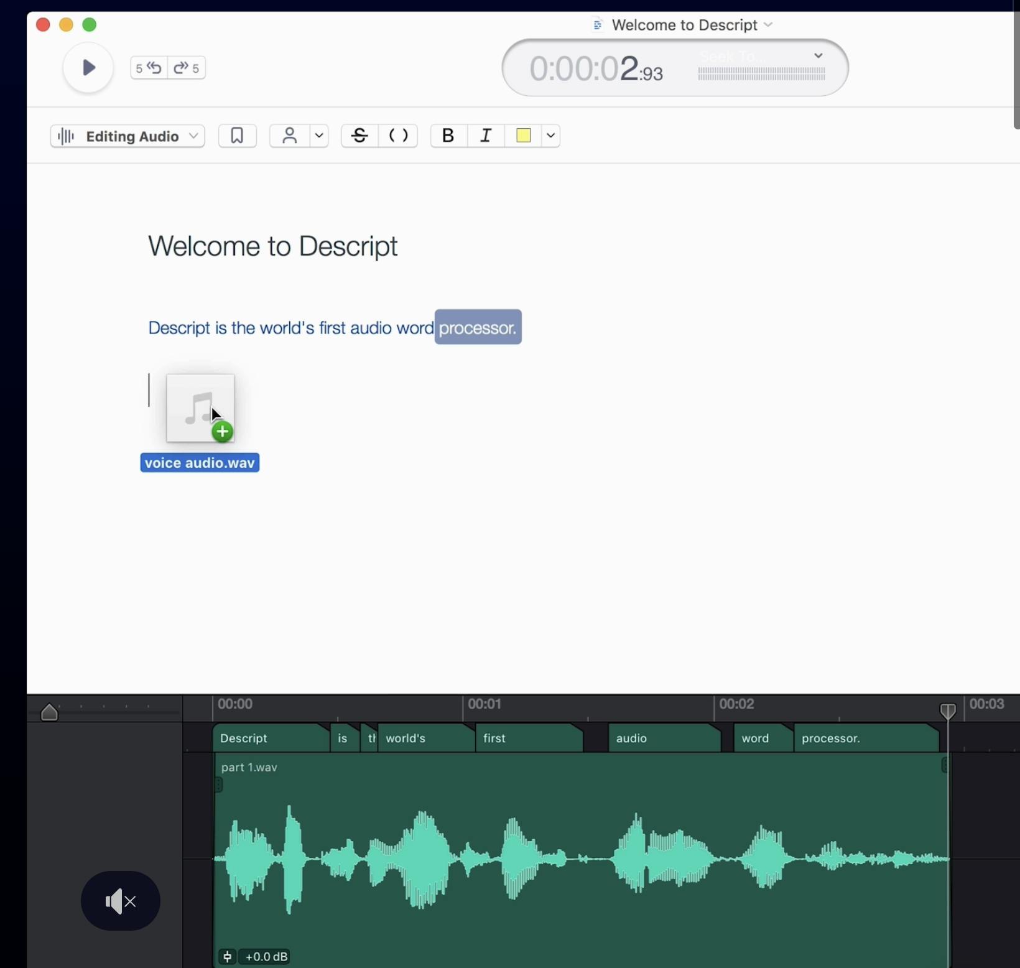
Task: Click the +0.0 dB clip gain value
Action: point(266,956)
